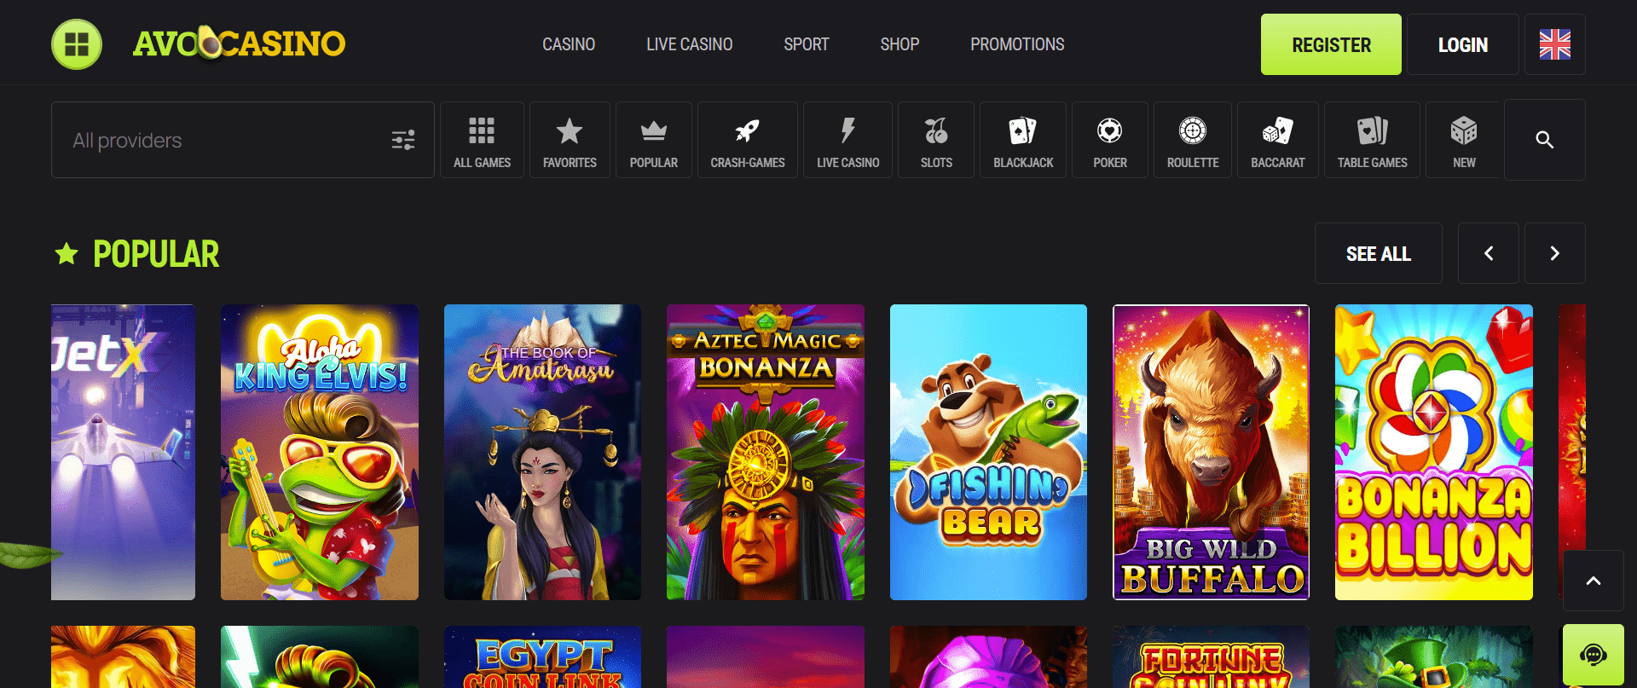Click the green grid menu icon
The height and width of the screenshot is (688, 1637).
77,44
